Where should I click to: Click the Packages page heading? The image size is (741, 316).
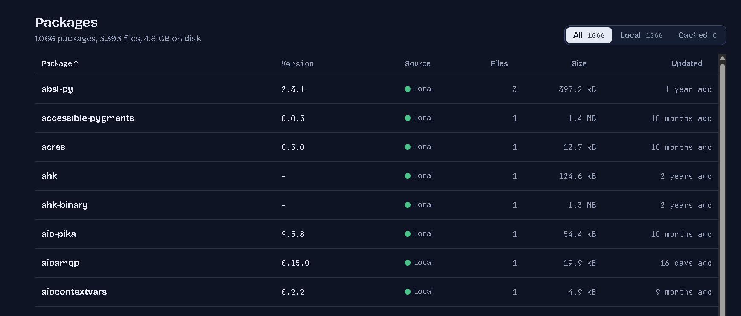coord(67,22)
